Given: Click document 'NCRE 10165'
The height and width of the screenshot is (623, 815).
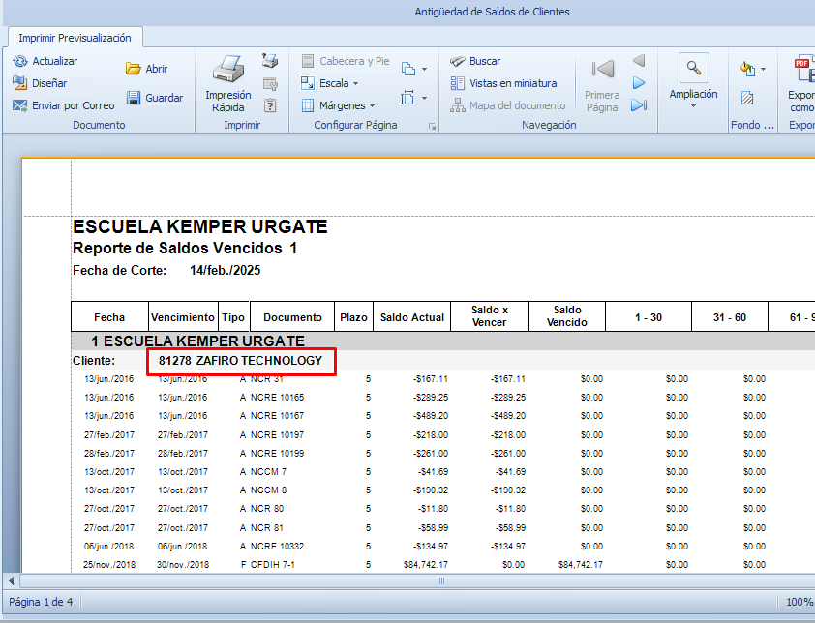Looking at the screenshot, I should point(277,398).
